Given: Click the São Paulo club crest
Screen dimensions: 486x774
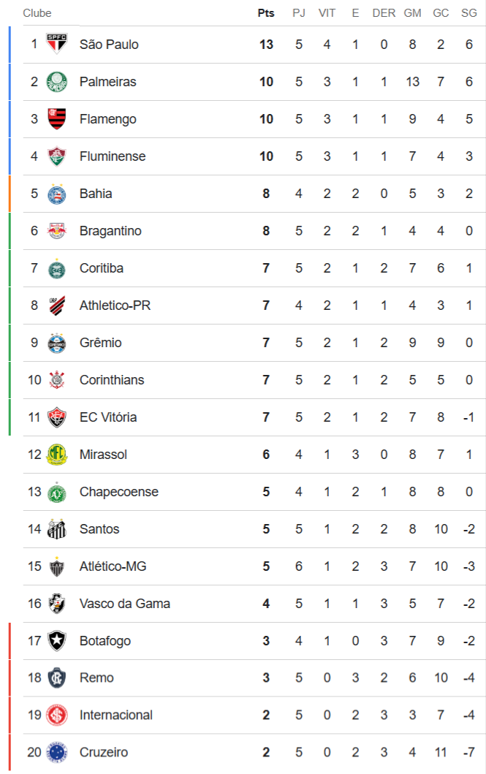Looking at the screenshot, I should [56, 45].
